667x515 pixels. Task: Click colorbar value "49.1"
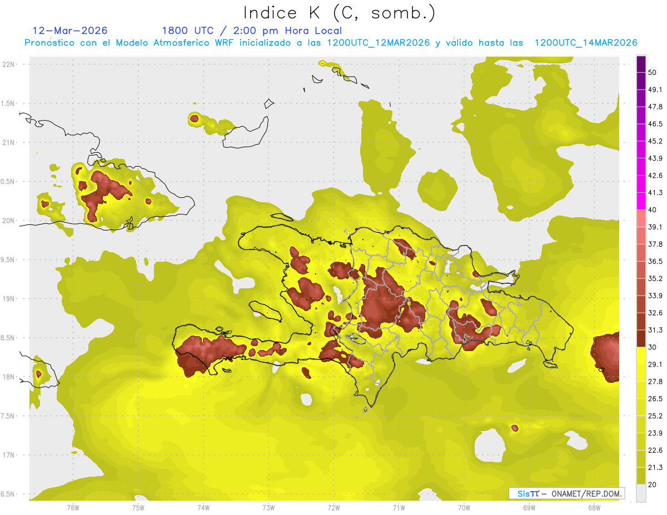pyautogui.click(x=656, y=89)
